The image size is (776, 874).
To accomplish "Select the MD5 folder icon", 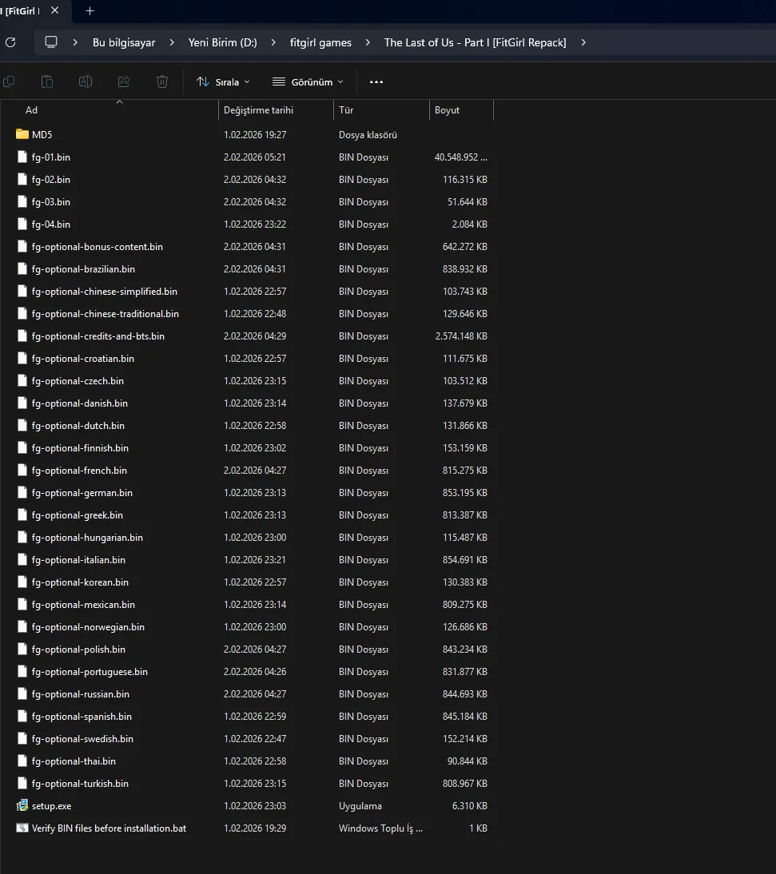I will [22, 134].
